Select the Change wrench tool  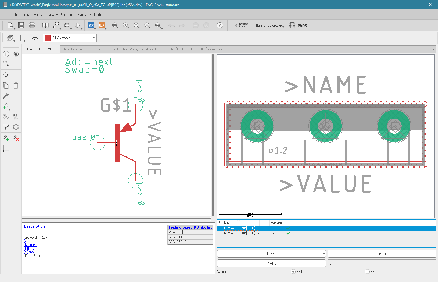6,96
